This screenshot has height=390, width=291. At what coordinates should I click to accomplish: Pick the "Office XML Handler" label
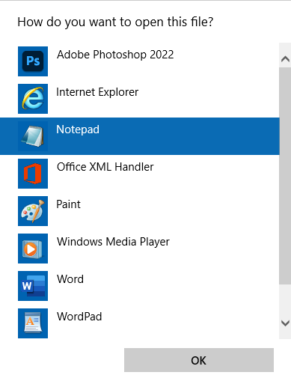(105, 167)
